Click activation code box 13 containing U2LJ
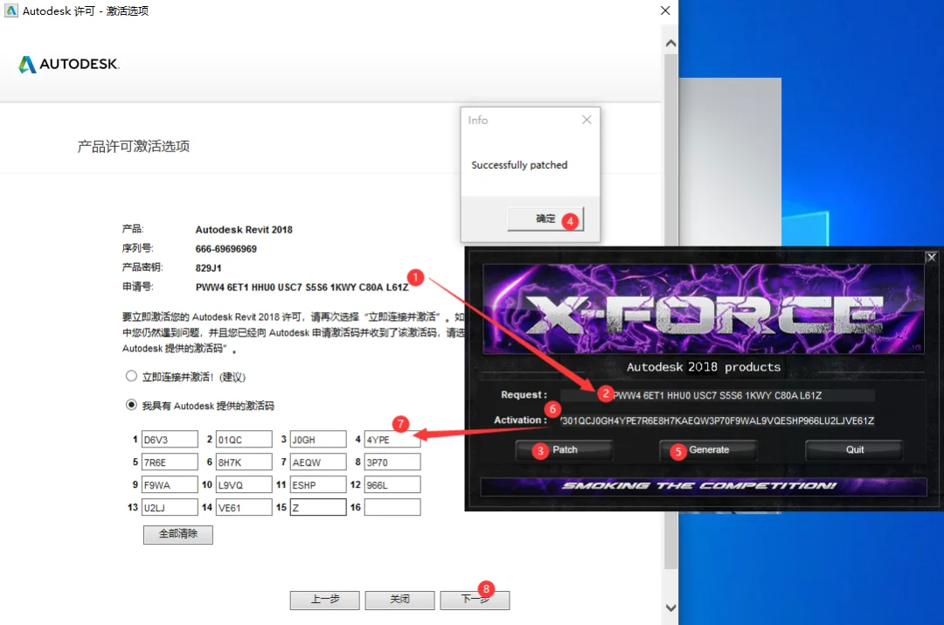The height and width of the screenshot is (625, 944). [170, 508]
